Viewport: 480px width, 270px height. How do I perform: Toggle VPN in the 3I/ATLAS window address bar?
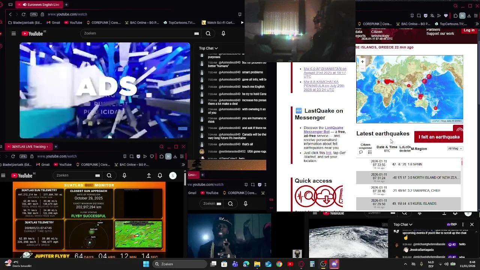(23, 156)
